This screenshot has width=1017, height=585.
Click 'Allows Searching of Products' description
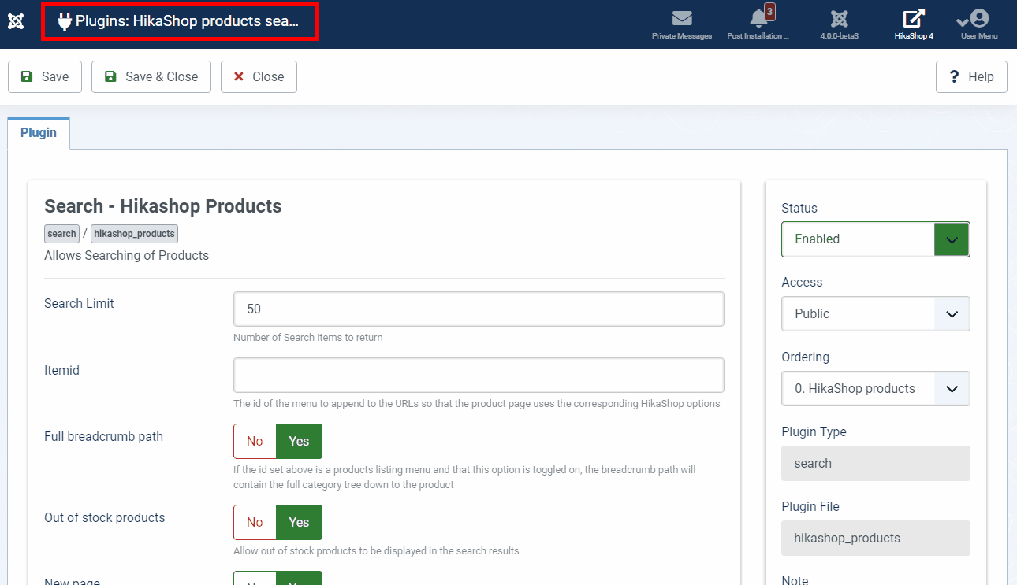(126, 255)
